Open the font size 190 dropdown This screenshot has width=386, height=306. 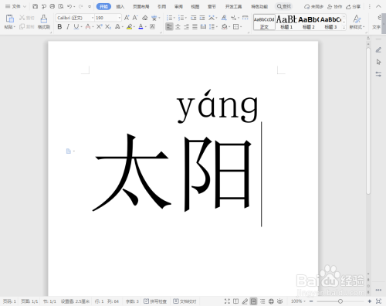[x=120, y=18]
